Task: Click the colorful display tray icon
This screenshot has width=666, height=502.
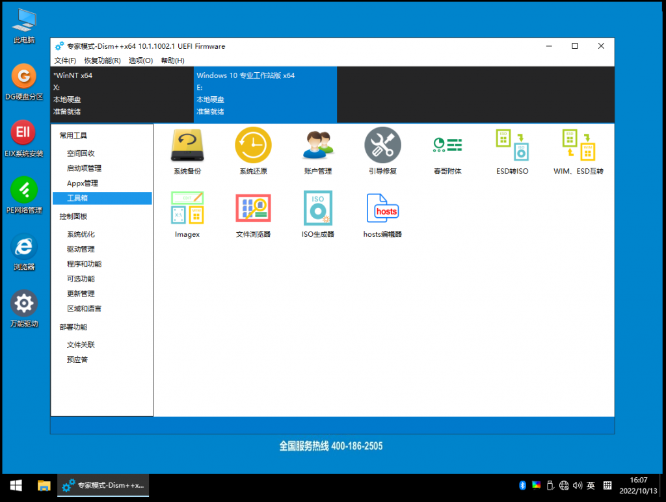Action: [536, 486]
